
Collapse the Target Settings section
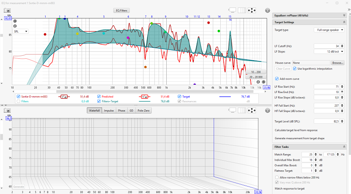point(344,22)
